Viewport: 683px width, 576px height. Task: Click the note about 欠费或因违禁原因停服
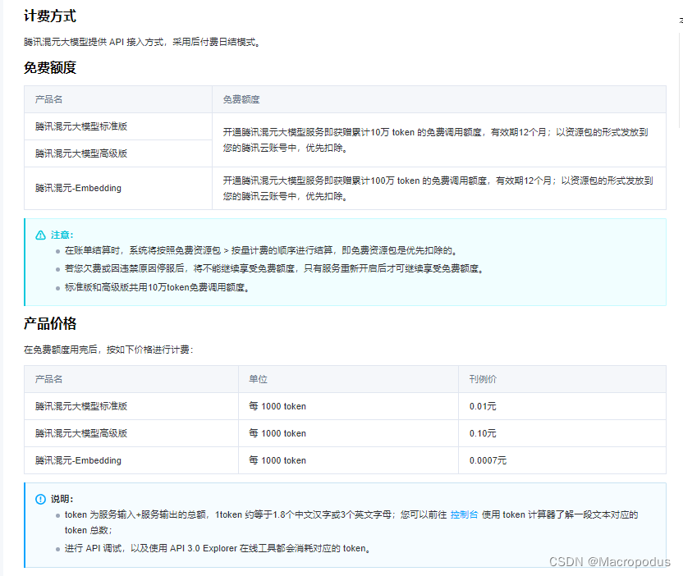pyautogui.click(x=274, y=268)
